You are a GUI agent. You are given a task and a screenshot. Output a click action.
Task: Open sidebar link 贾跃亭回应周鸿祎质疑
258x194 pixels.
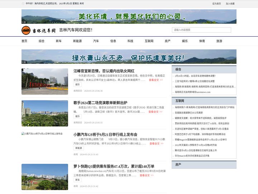pos(202,124)
